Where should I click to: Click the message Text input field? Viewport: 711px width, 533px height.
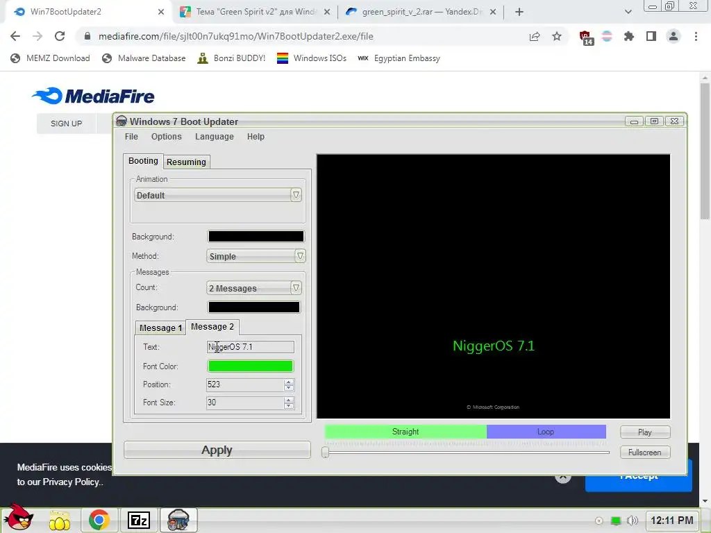coord(250,347)
